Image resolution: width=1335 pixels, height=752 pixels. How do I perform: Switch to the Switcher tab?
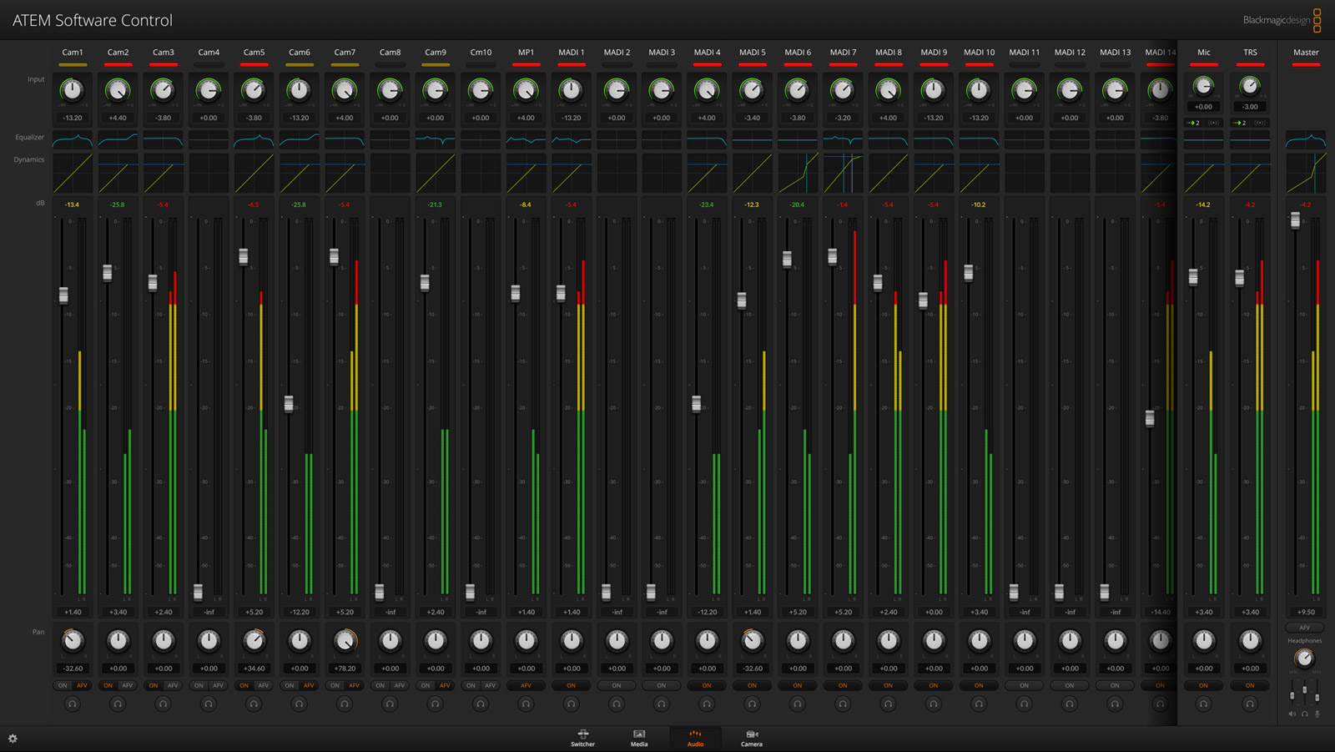pyautogui.click(x=582, y=738)
